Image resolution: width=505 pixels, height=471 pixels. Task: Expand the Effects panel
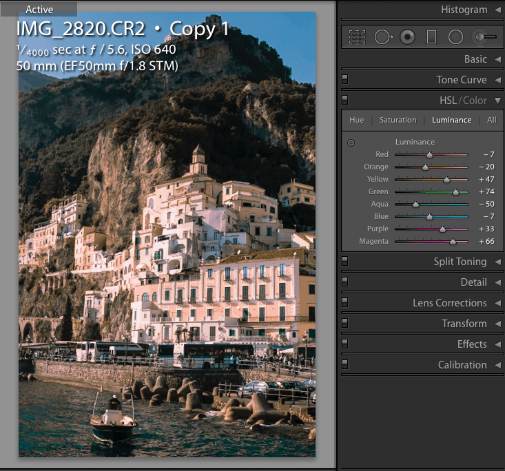click(497, 344)
